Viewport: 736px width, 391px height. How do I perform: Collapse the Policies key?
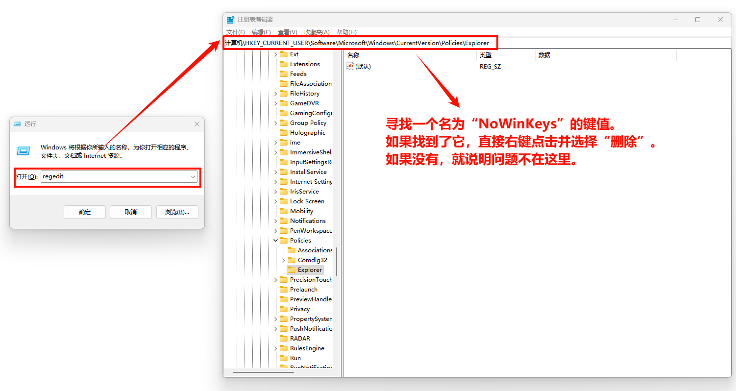click(276, 240)
